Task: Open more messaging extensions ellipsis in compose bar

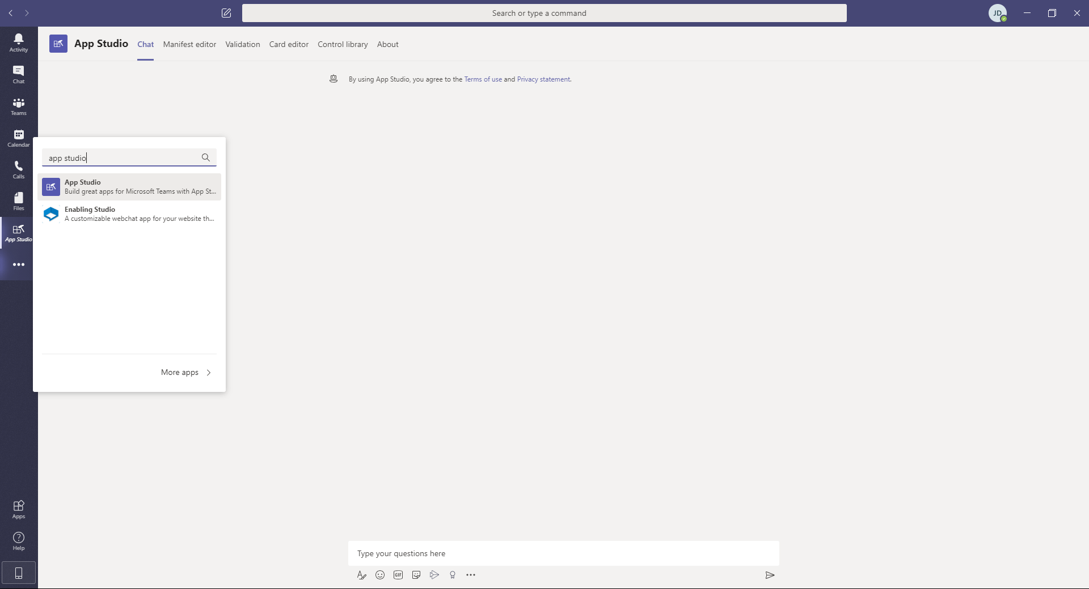Action: click(x=471, y=575)
